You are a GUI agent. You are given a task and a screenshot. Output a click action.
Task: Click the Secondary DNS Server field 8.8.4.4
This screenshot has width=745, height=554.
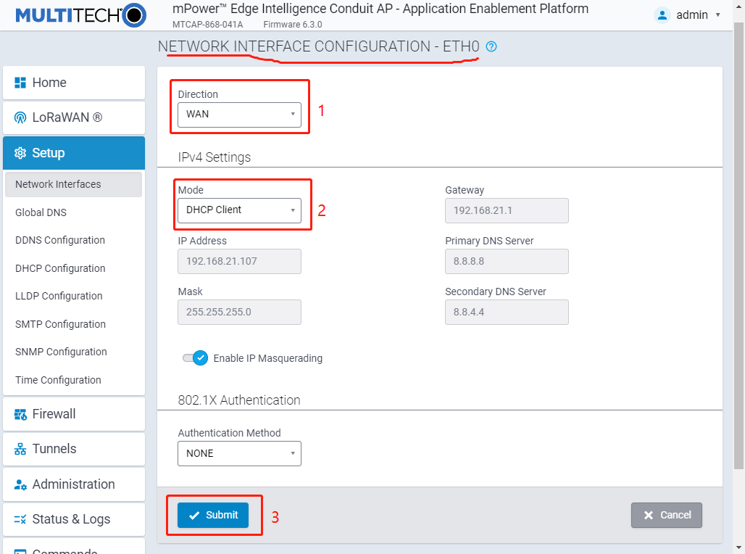pos(507,312)
